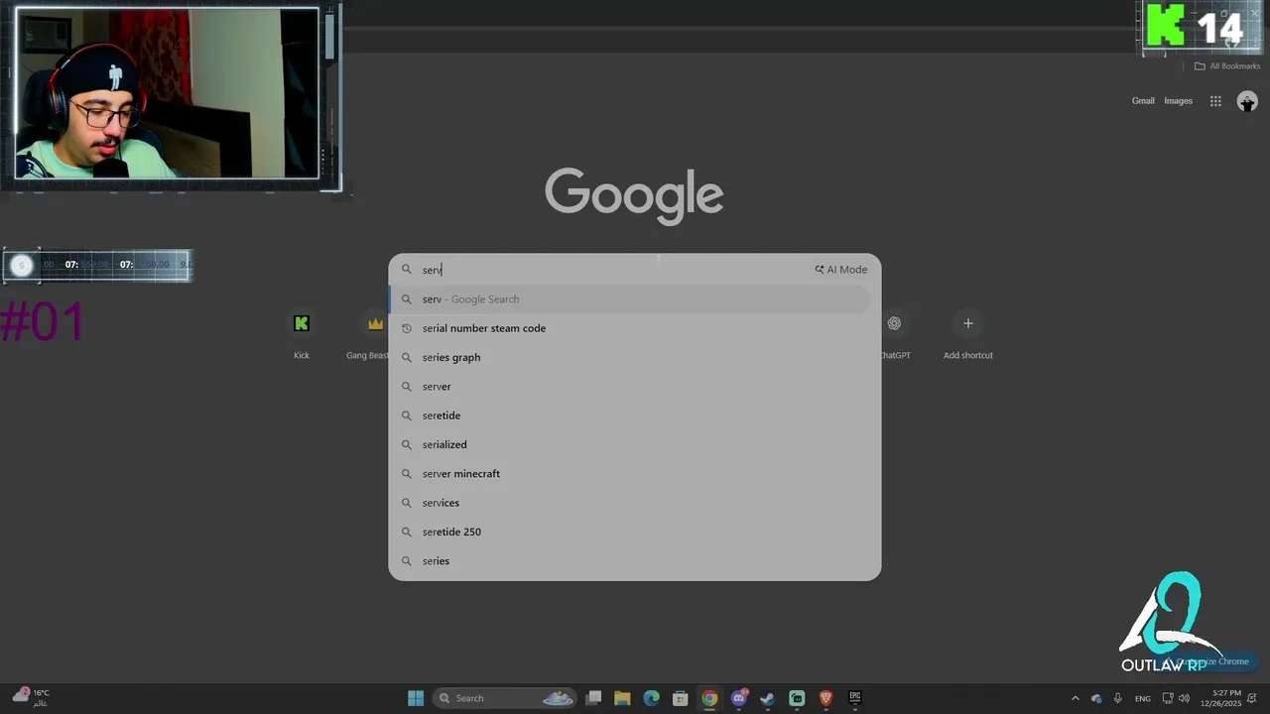Choose the 'seretide' suggestion
1270x714 pixels.
pos(629,416)
